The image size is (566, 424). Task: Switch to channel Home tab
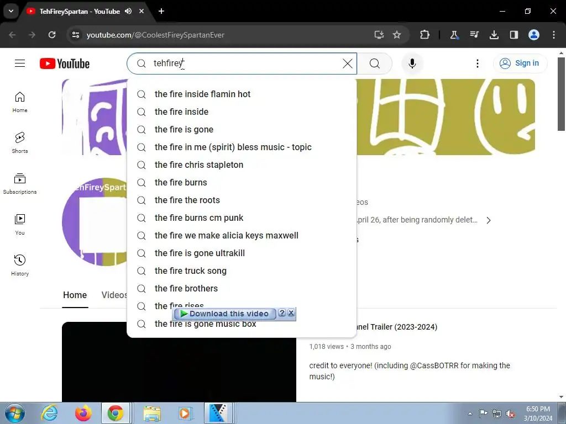(x=75, y=295)
